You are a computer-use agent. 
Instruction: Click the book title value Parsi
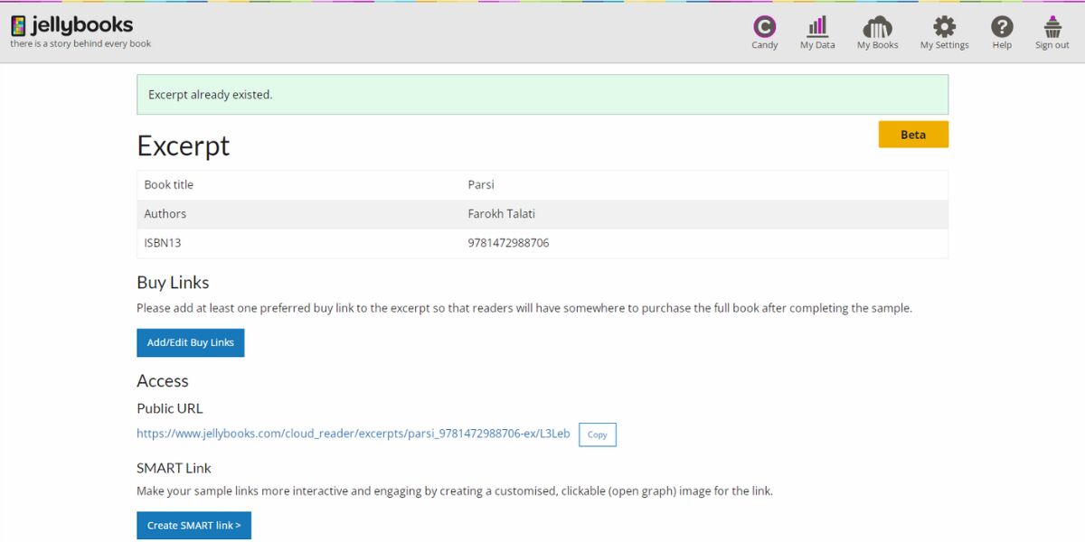pos(481,185)
